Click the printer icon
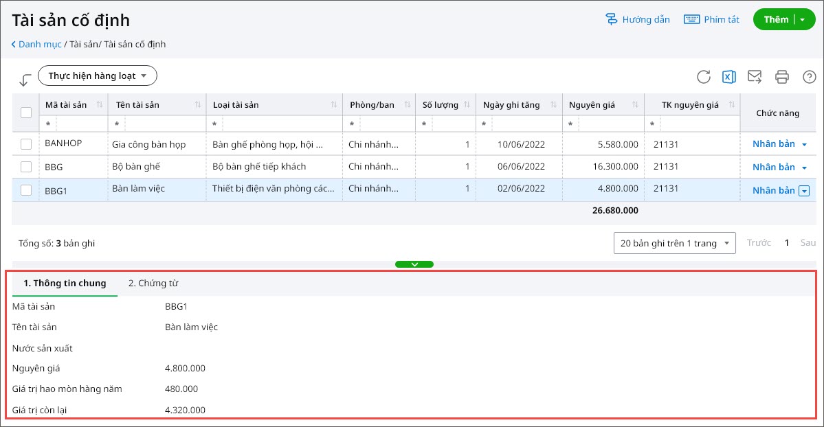 point(782,77)
